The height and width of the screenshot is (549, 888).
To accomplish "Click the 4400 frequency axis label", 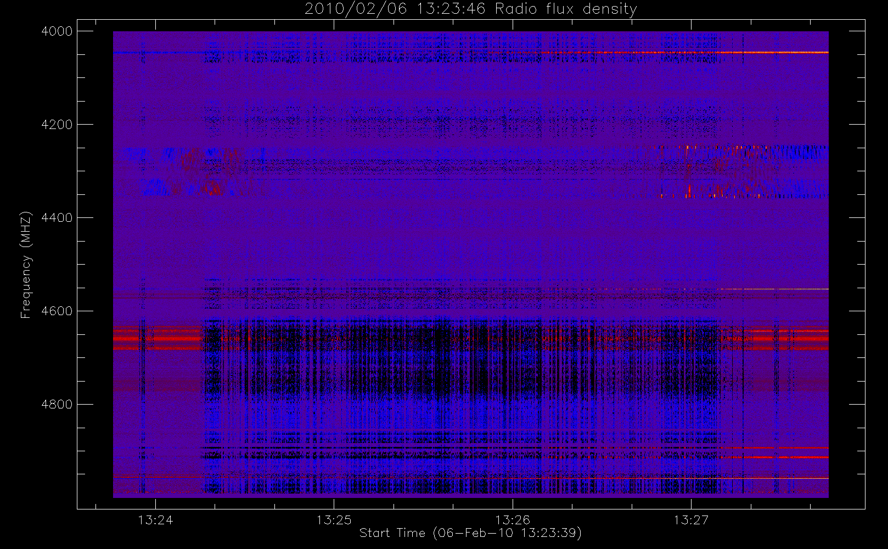I will pyautogui.click(x=57, y=218).
